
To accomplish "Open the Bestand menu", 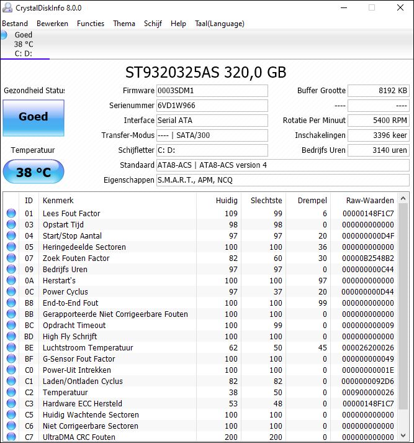I will point(15,24).
